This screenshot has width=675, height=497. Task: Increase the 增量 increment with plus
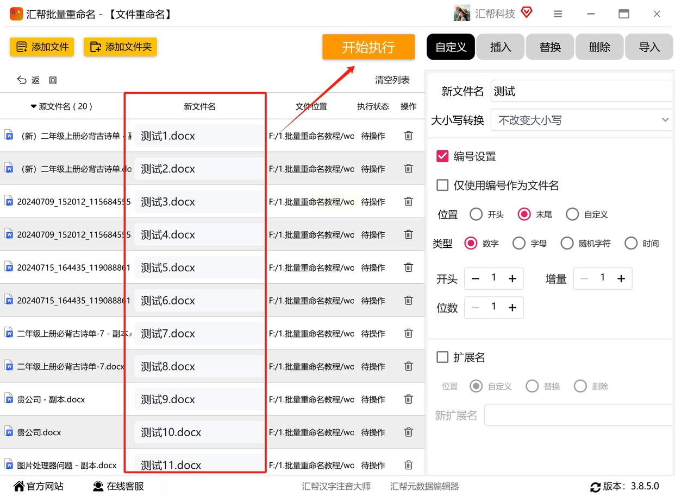[621, 278]
